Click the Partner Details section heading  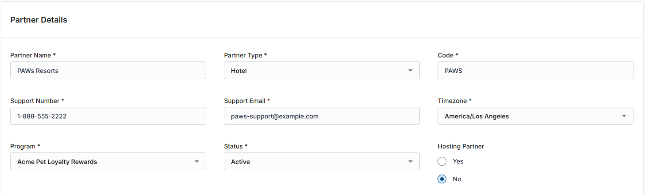pyautogui.click(x=39, y=20)
